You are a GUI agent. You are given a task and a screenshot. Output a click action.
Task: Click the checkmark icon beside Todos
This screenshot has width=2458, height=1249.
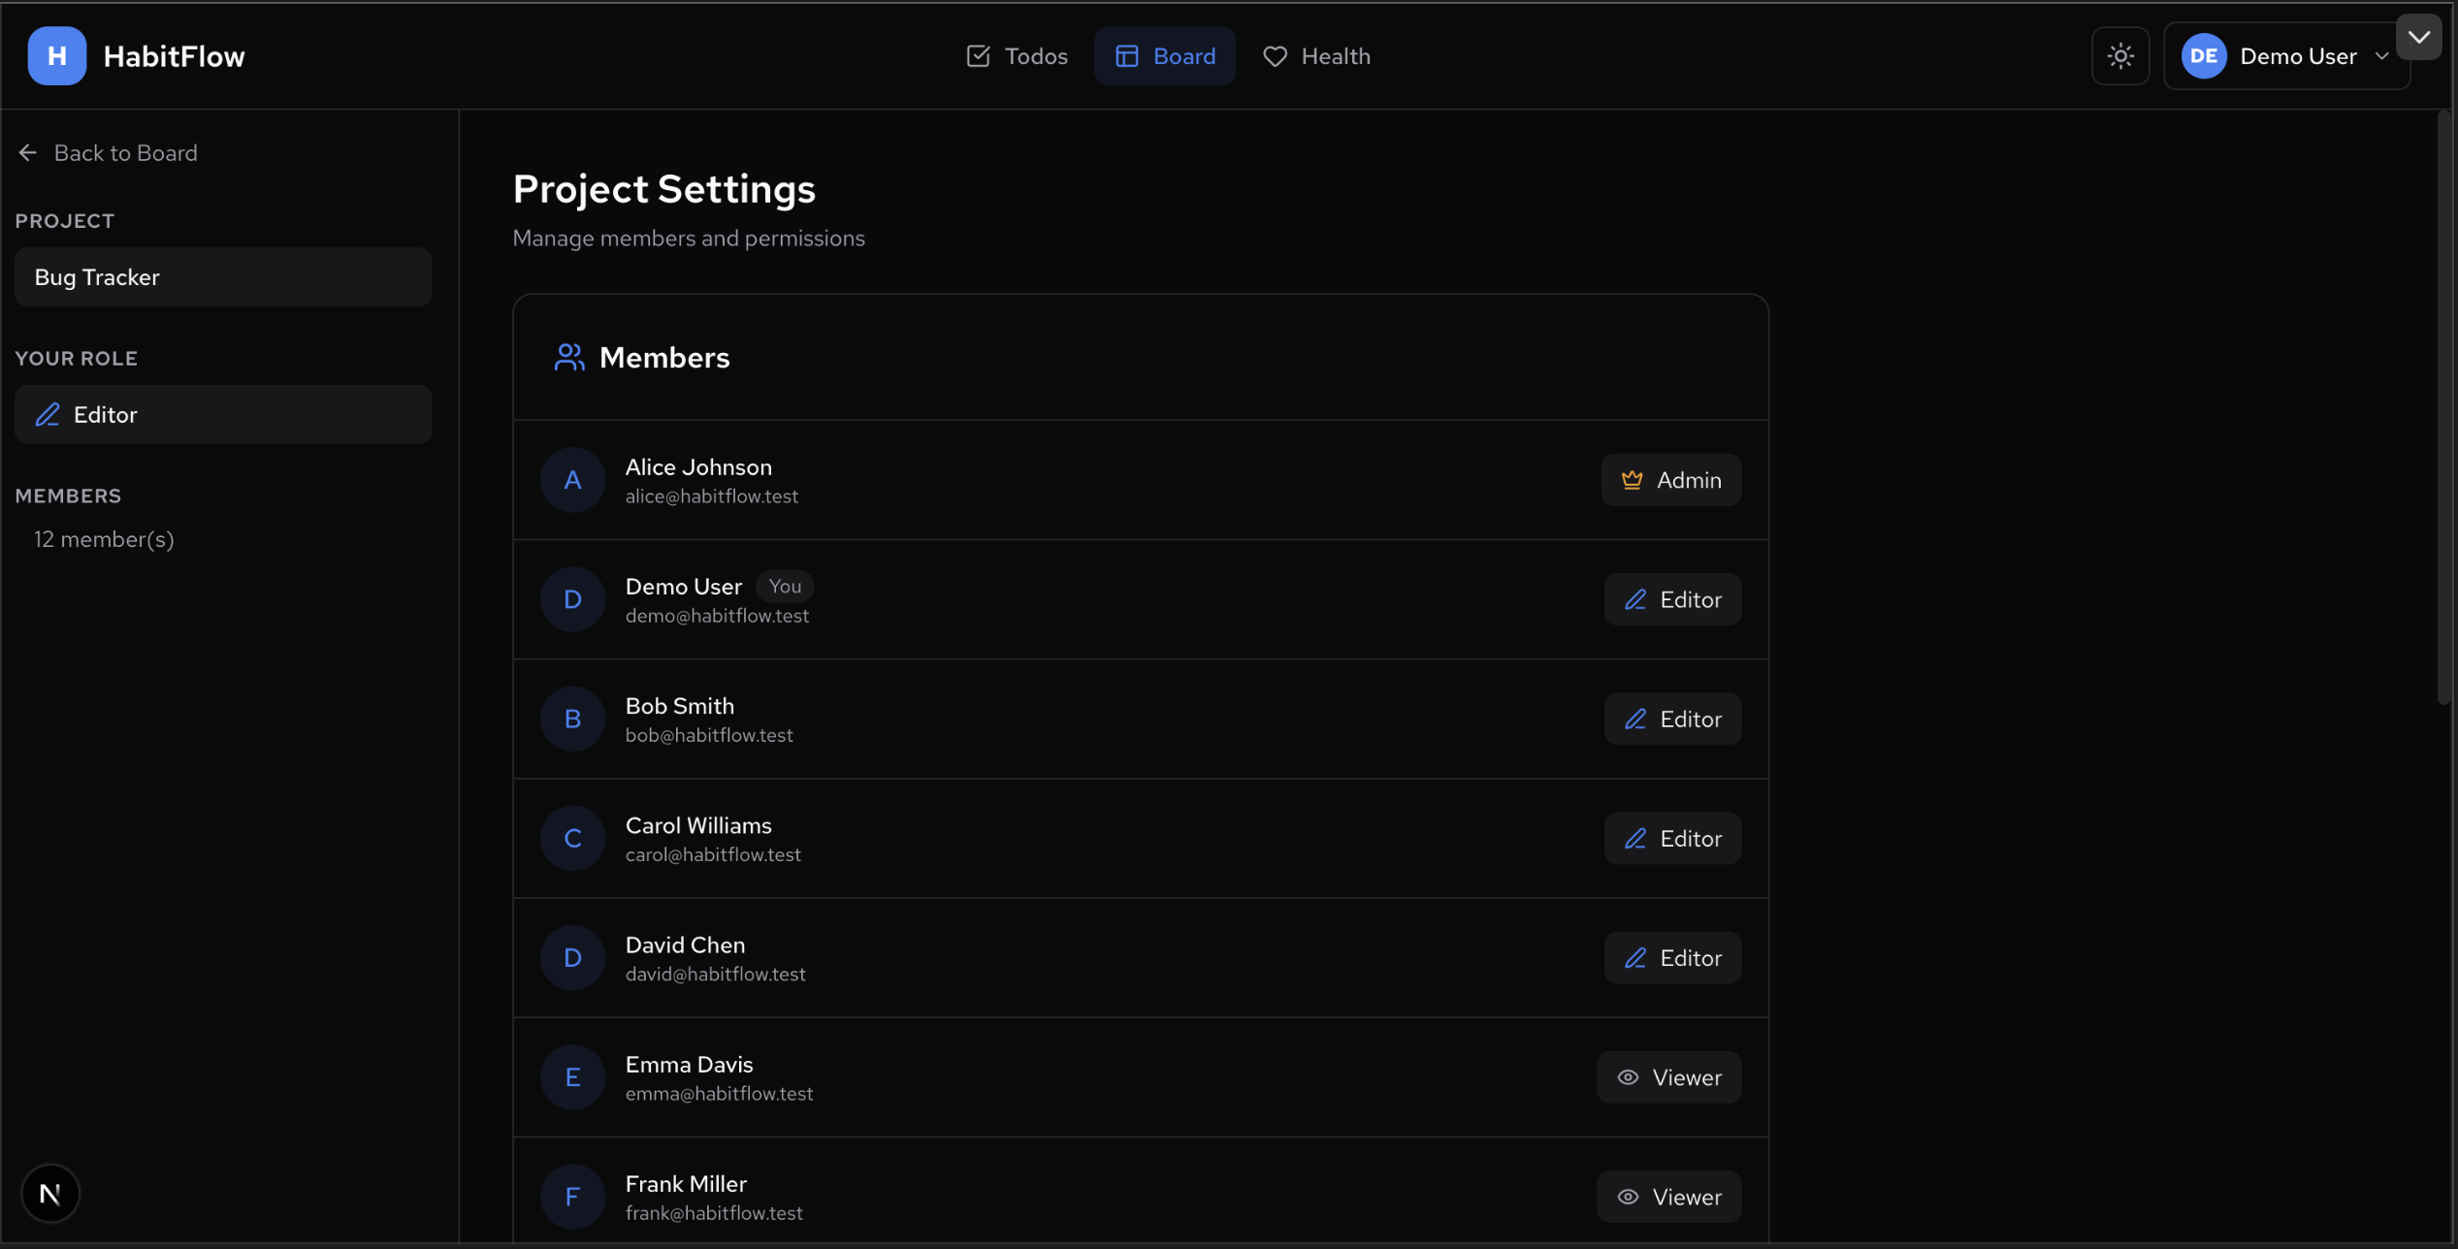pos(978,55)
